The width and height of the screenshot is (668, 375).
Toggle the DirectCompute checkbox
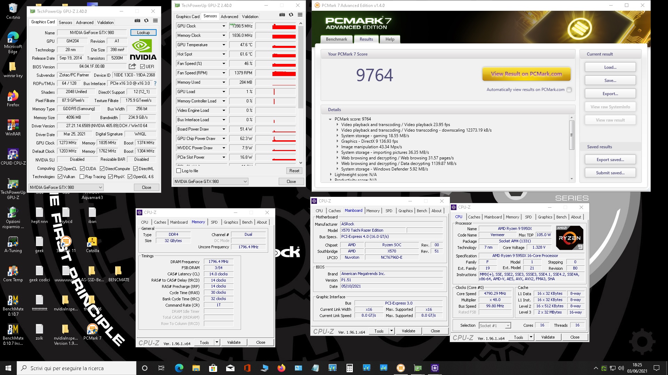click(x=102, y=169)
